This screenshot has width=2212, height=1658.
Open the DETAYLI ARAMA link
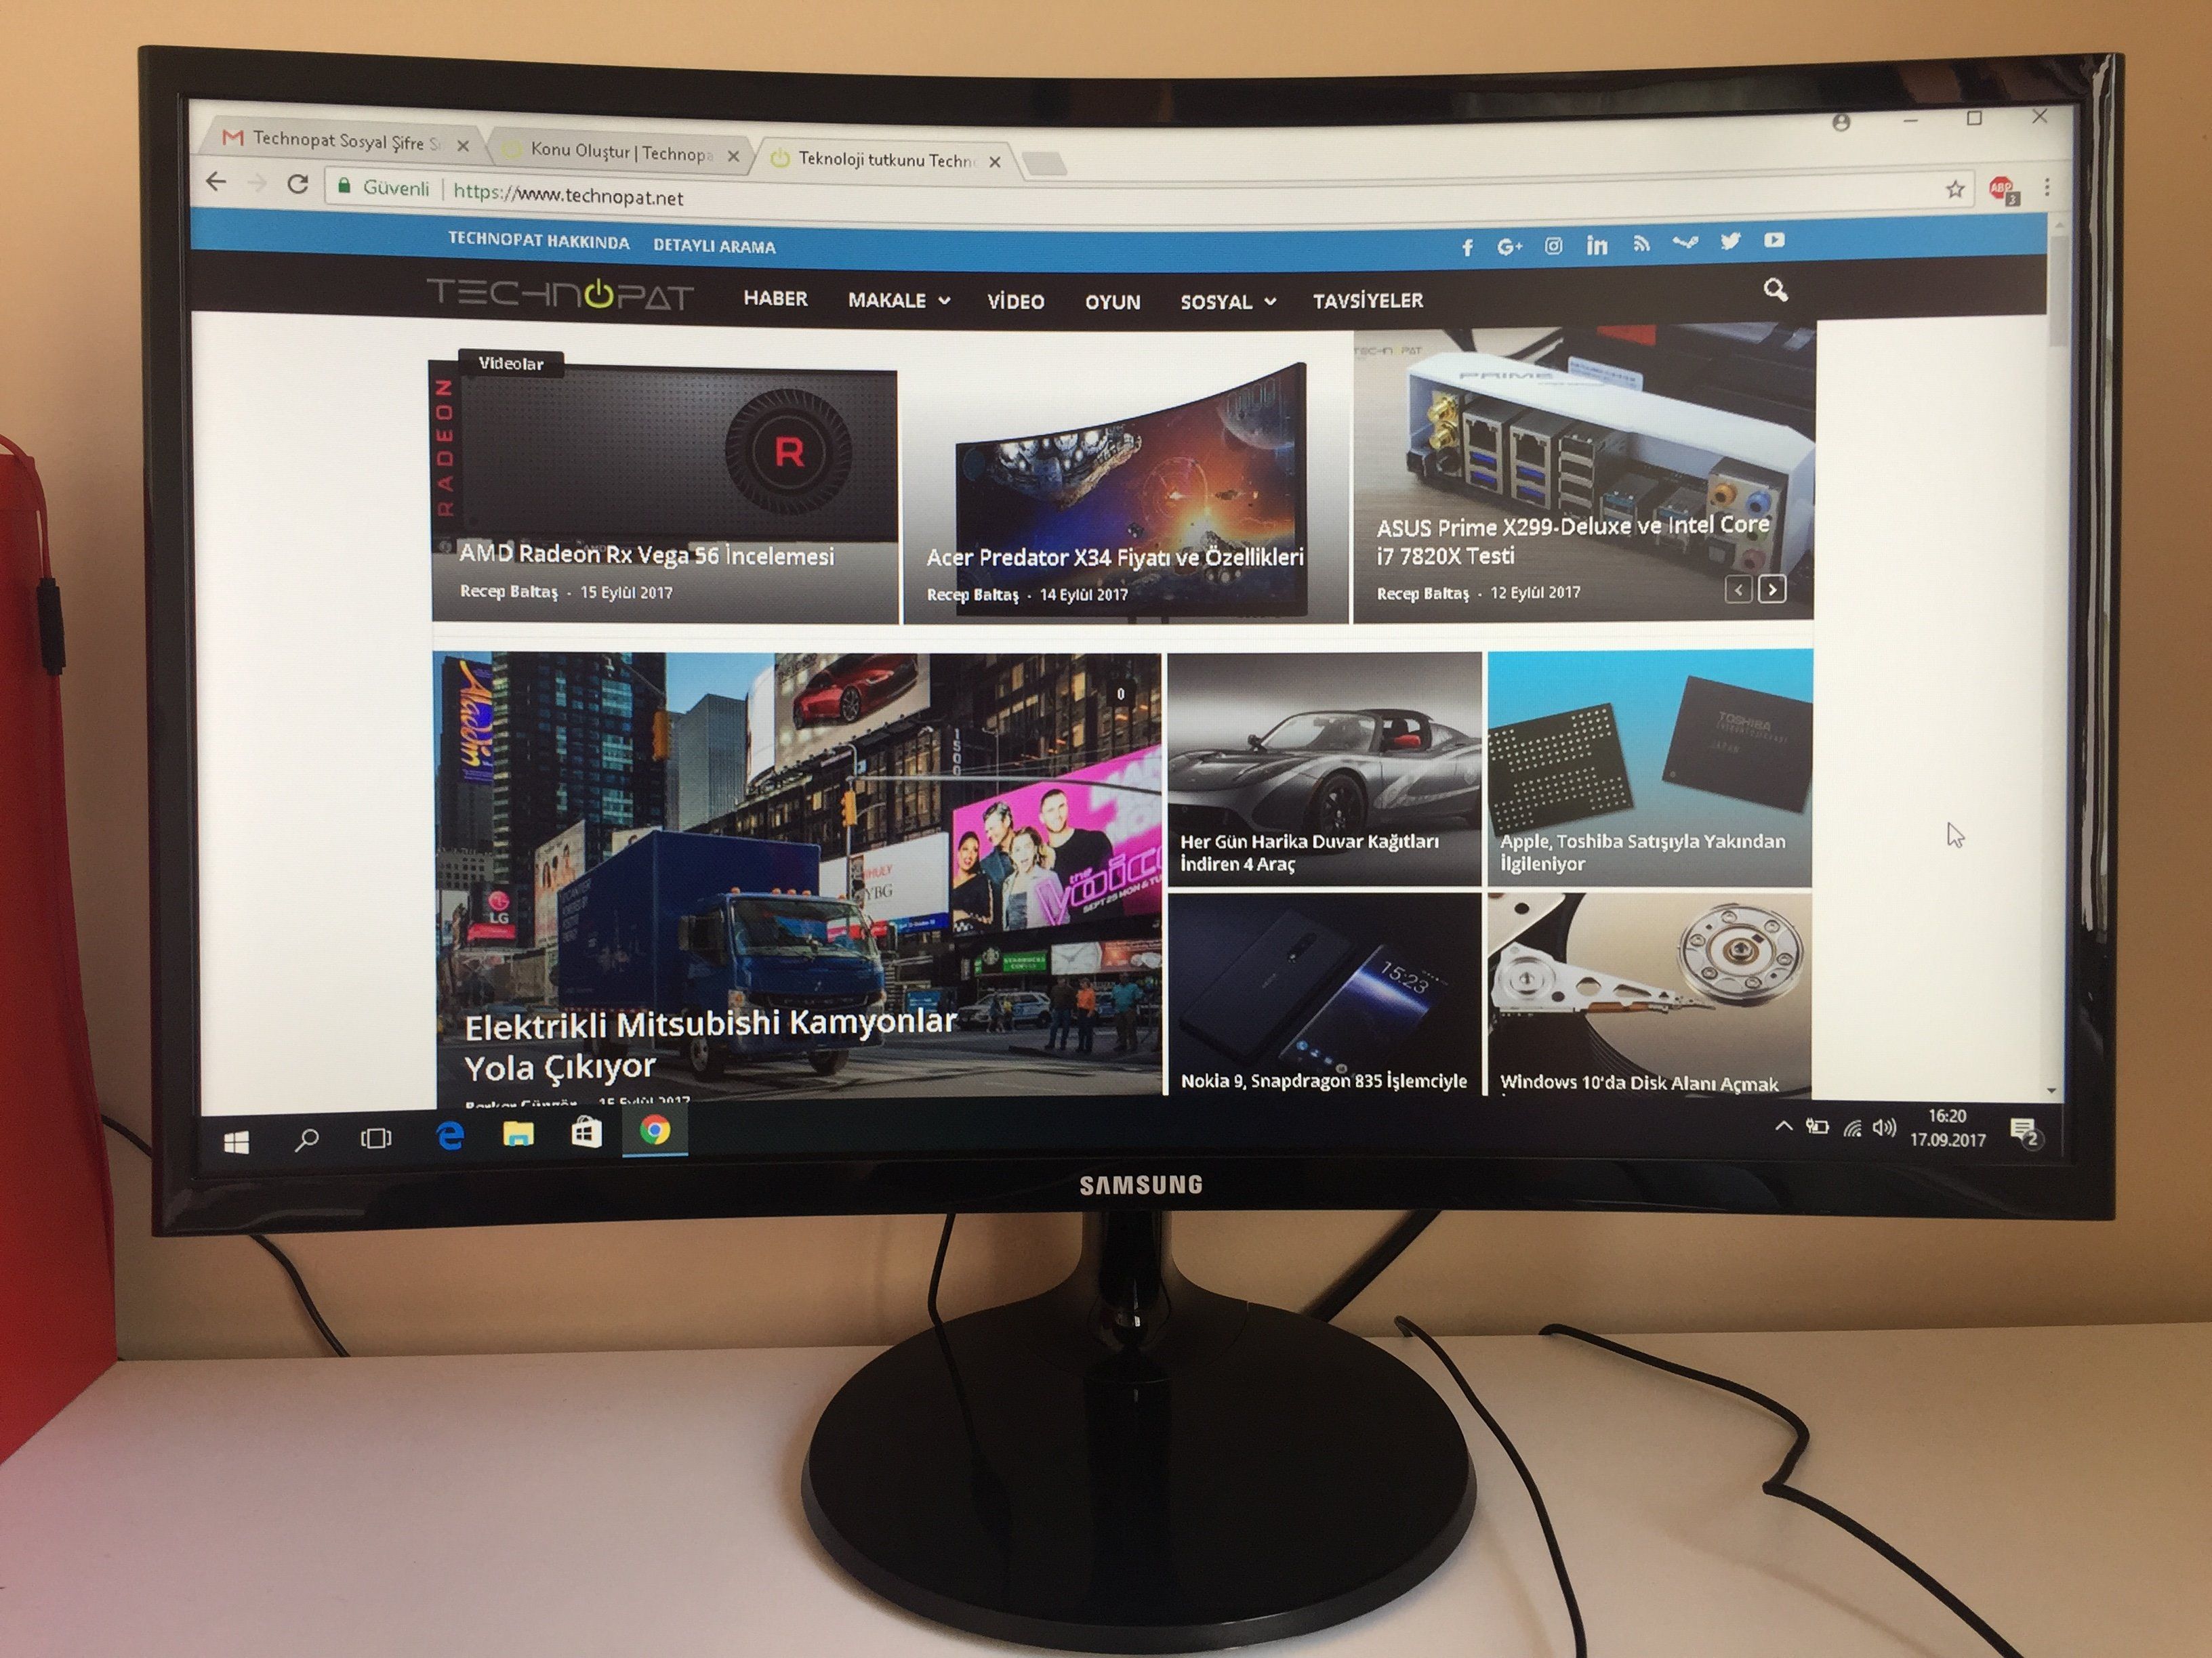pyautogui.click(x=714, y=246)
